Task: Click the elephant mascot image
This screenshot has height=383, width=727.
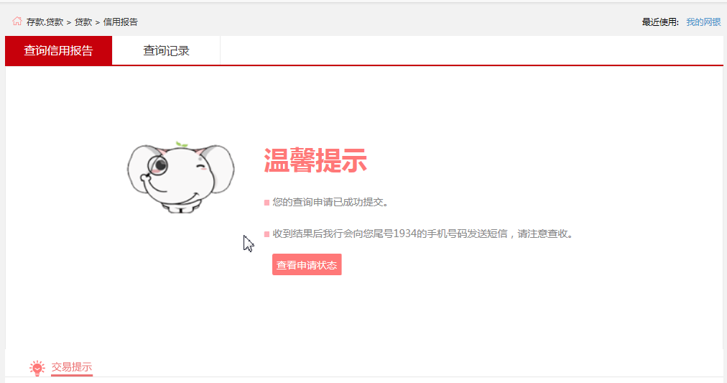Action: pyautogui.click(x=181, y=177)
